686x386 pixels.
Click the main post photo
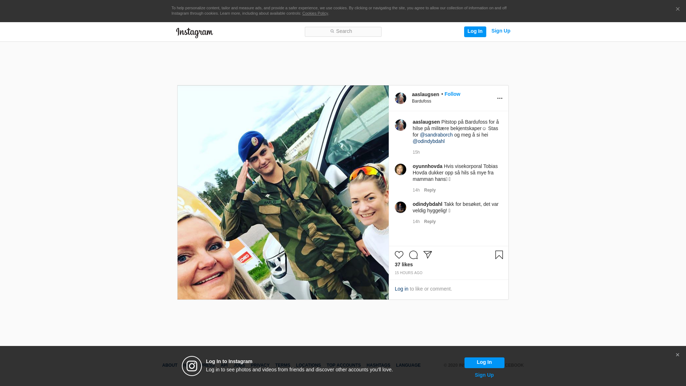pos(283,192)
